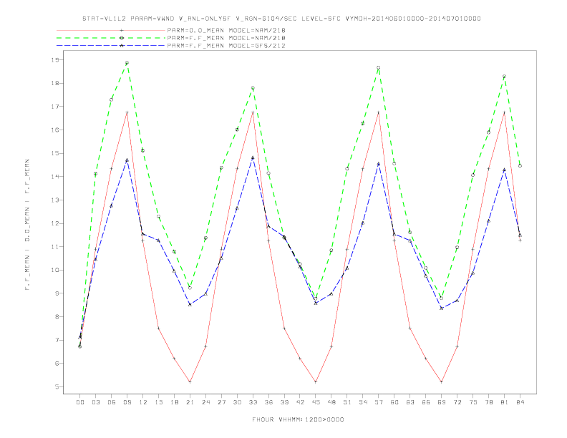This screenshot has width=567, height=438.
Task: Click x-axis tick label 42
Action: pos(300,402)
